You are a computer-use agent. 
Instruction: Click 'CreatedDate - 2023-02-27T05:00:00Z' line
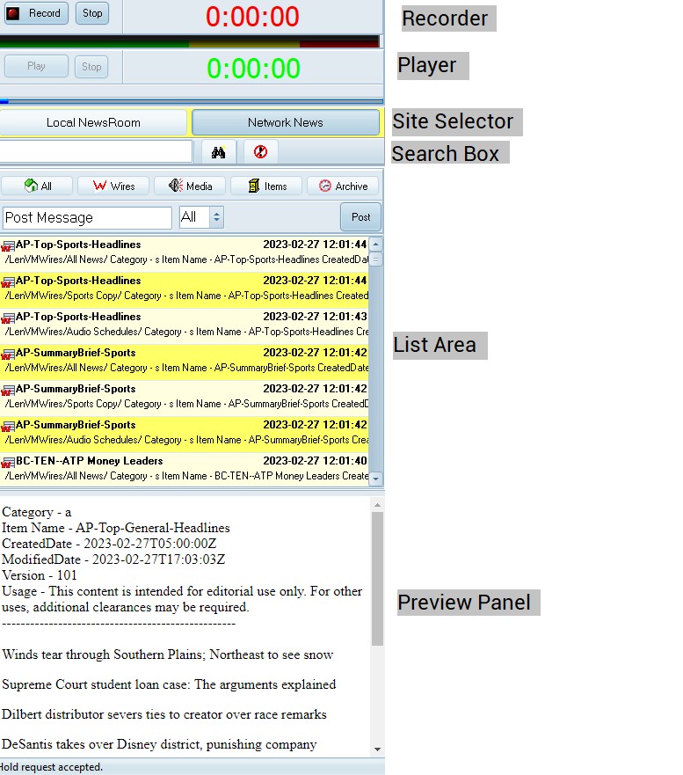pos(109,544)
